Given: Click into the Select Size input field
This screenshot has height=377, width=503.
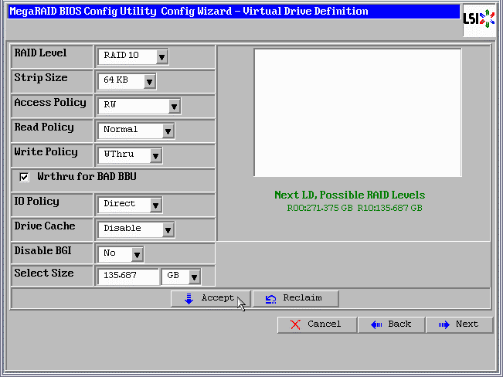Looking at the screenshot, I should 127,277.
